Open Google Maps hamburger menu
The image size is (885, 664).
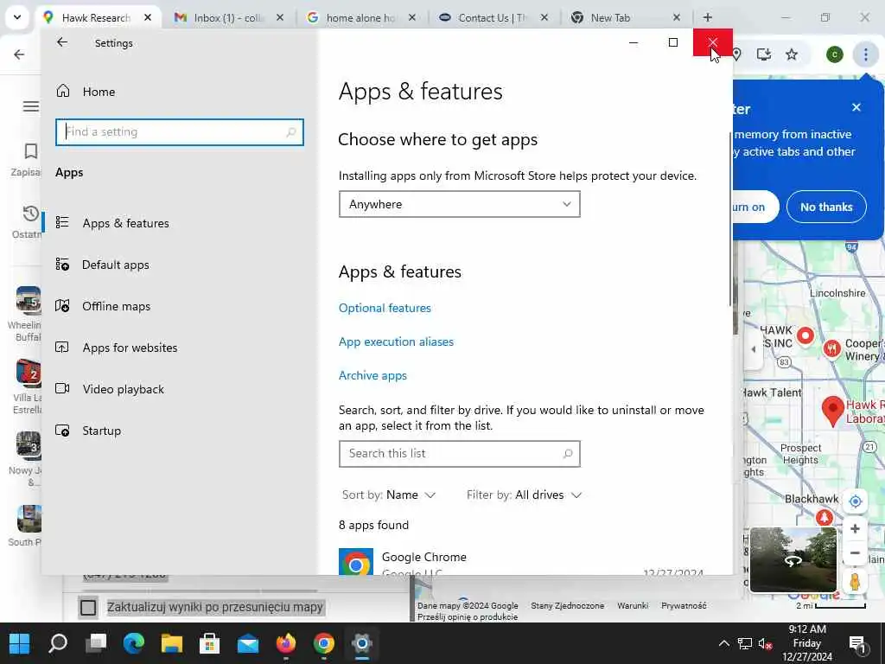(x=30, y=106)
